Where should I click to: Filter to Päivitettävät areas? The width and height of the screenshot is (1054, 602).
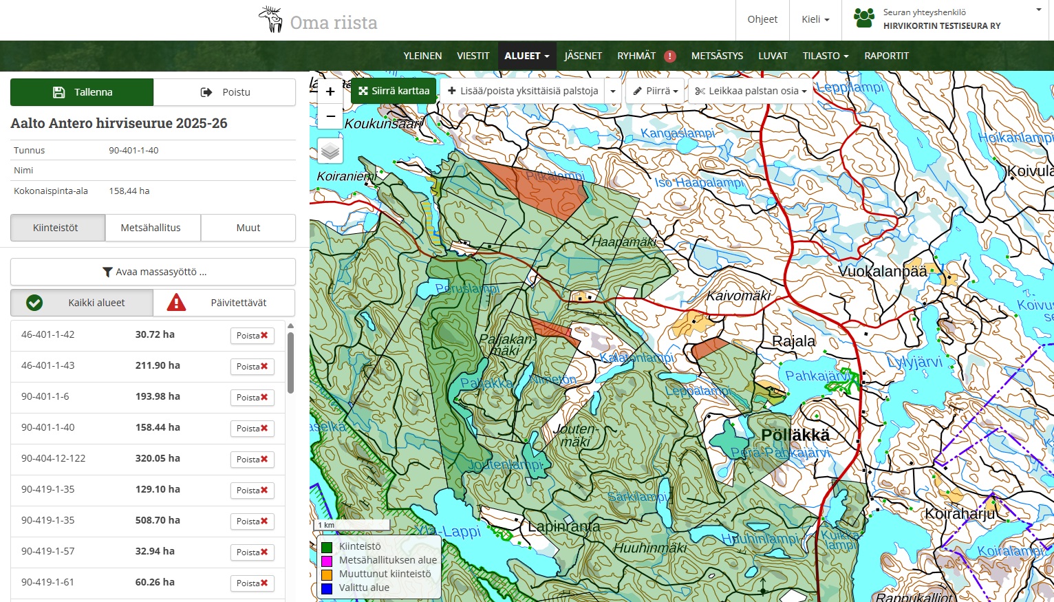224,303
